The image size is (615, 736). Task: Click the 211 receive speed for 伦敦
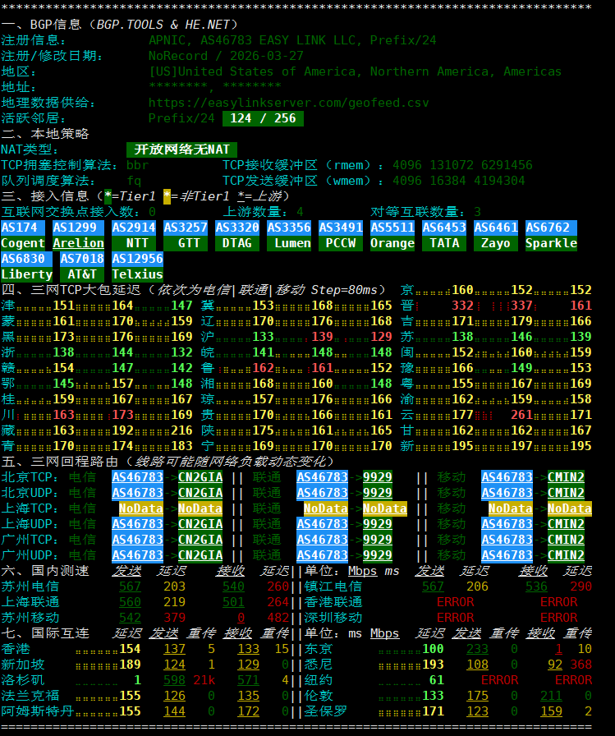point(551,696)
